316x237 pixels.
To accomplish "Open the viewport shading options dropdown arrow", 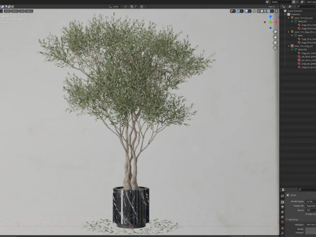I will pyautogui.click(x=272, y=11).
